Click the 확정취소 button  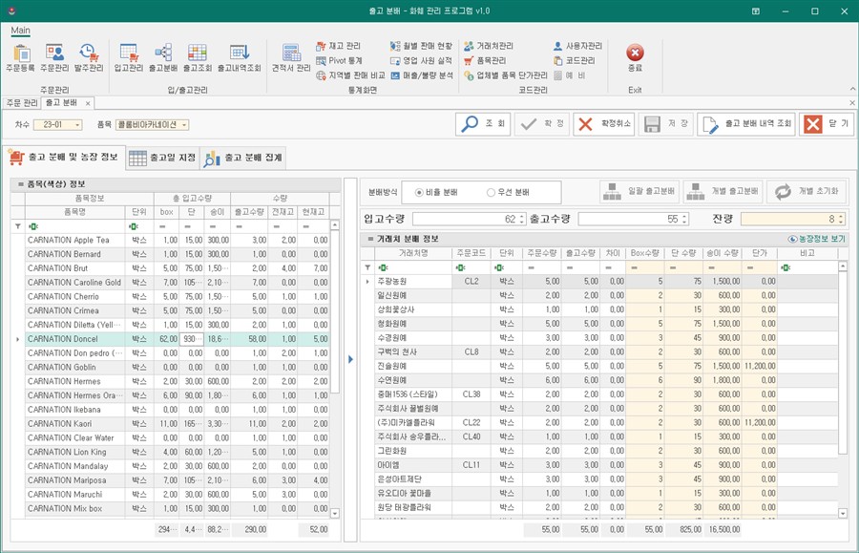pyautogui.click(x=604, y=124)
